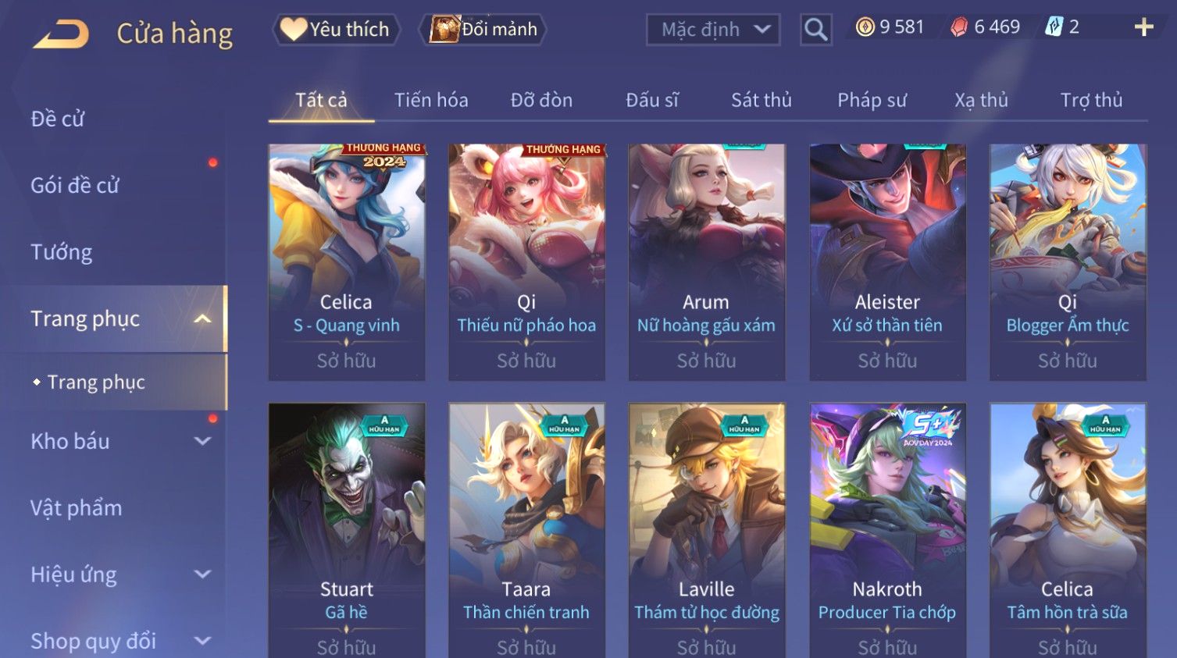Open the Mặc định sort dropdown
The width and height of the screenshot is (1177, 658).
[713, 30]
